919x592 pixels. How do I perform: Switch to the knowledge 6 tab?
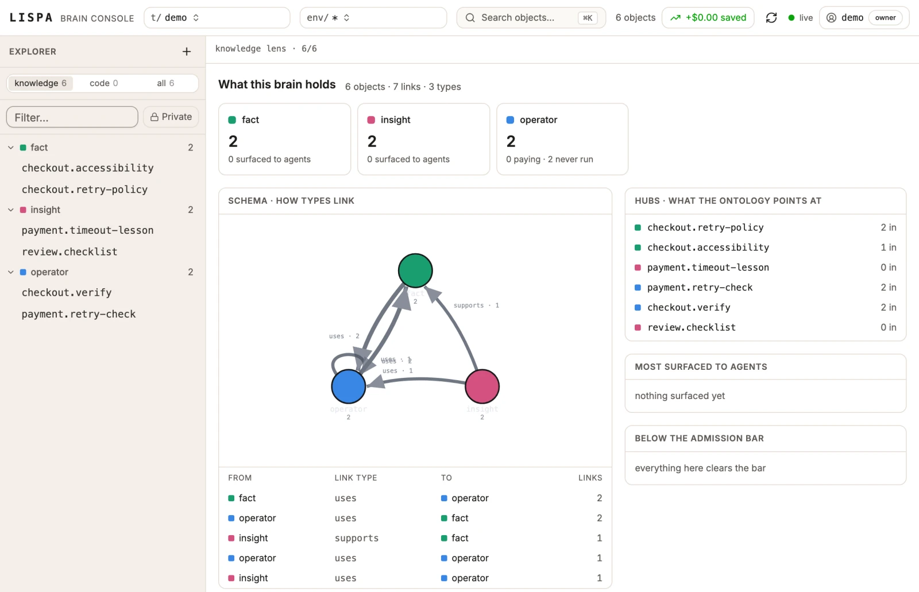coord(40,83)
